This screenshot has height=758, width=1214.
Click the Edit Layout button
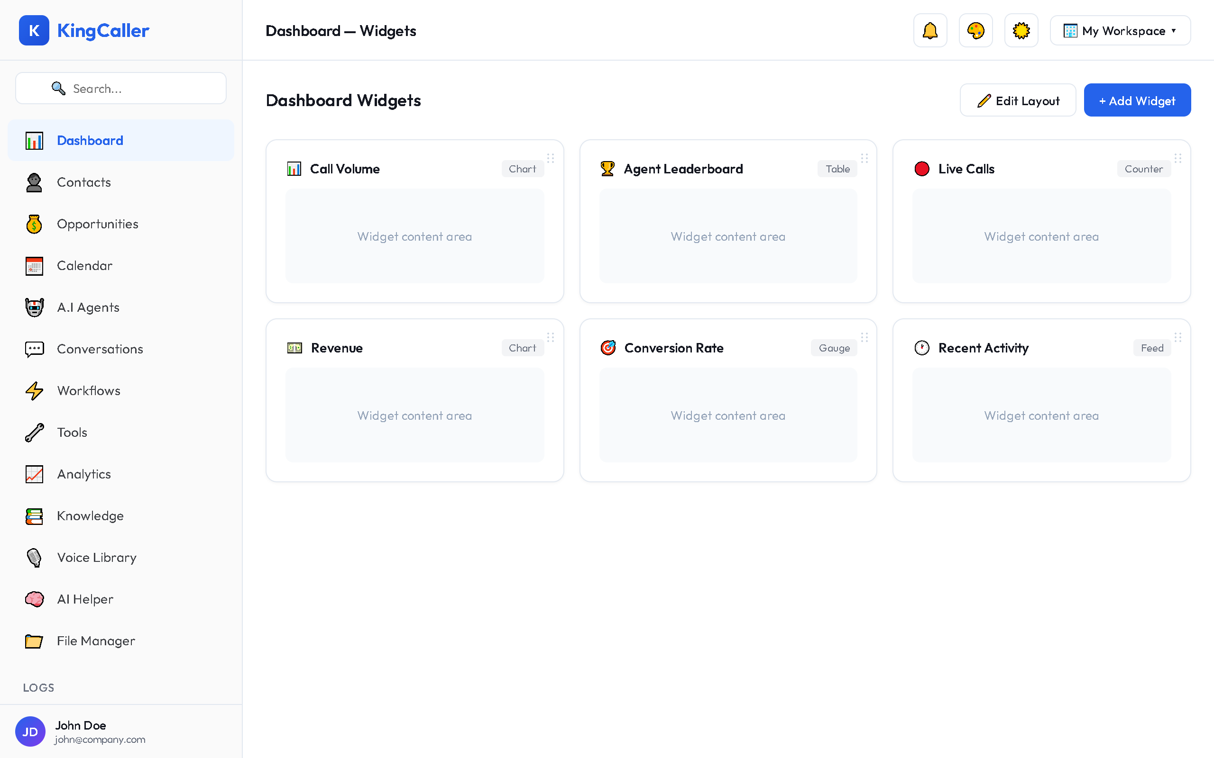point(1018,100)
